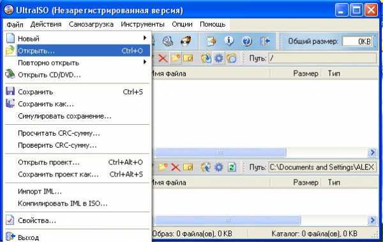This screenshot has height=242, width=383.
Task: Select Просчитать CRC-сумму… menu entry
Action: 77,133
